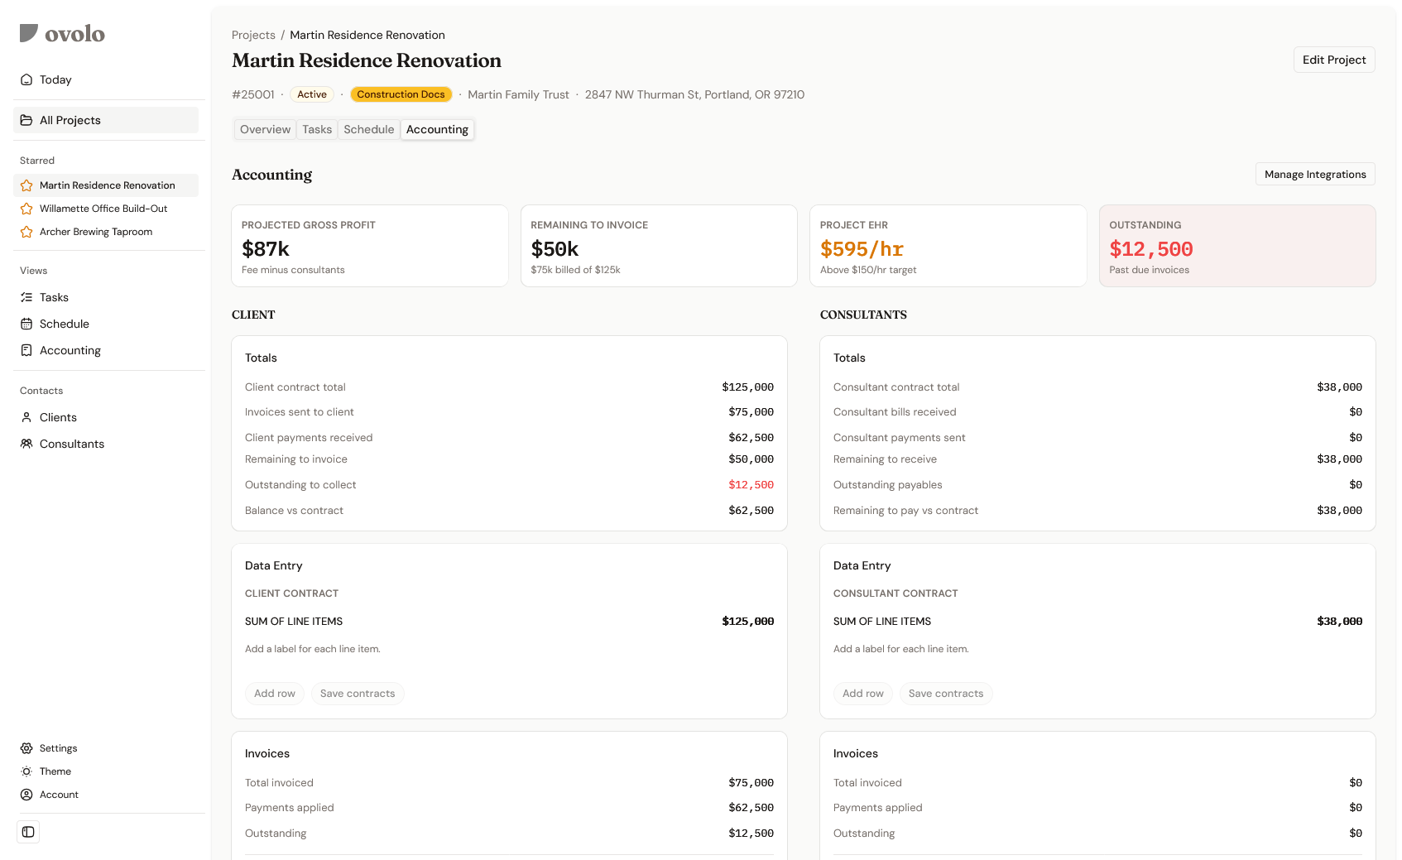
Task: Open the Accounting document icon in Views
Action: (x=26, y=350)
